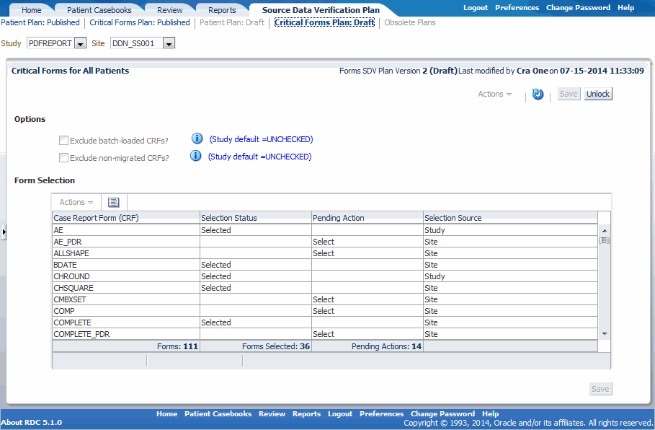Image resolution: width=655 pixels, height=430 pixels.
Task: Open the Study dropdown PDFREPORT
Action: tap(80, 43)
